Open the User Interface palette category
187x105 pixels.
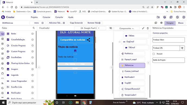click(2, 34)
